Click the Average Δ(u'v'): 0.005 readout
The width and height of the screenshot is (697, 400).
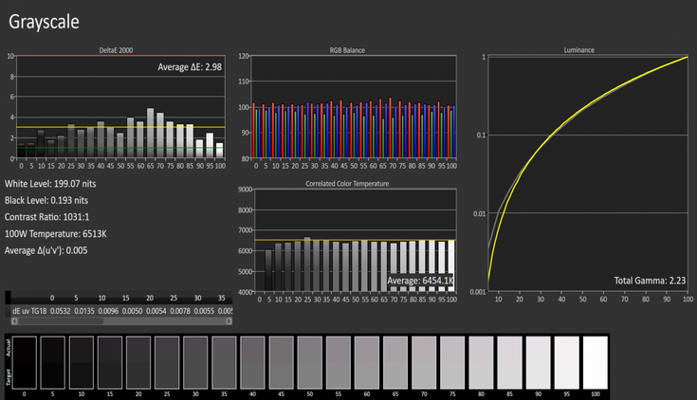tap(46, 250)
